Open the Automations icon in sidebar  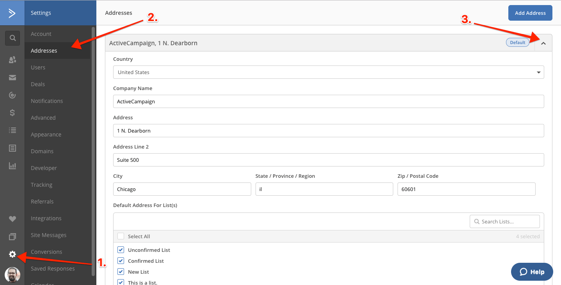tap(12, 95)
